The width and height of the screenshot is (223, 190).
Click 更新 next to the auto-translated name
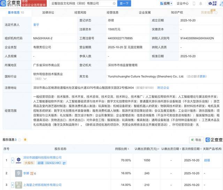point(203,76)
